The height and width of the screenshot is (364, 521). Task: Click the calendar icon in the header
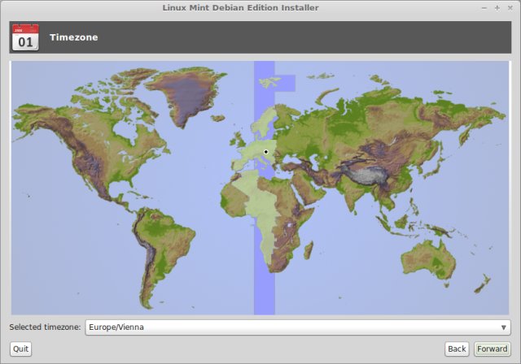(24, 37)
